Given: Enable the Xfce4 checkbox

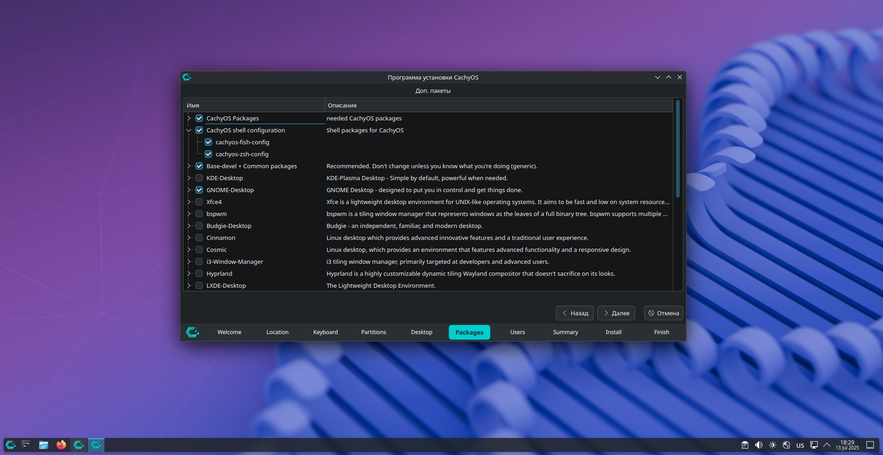Looking at the screenshot, I should coord(199,202).
